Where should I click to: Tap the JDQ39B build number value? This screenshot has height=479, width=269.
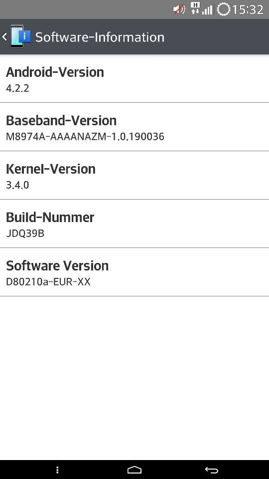[x=25, y=234]
